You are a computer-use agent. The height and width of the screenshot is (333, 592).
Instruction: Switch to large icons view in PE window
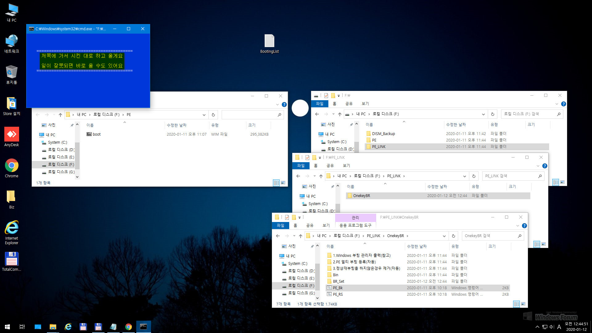pyautogui.click(x=283, y=183)
